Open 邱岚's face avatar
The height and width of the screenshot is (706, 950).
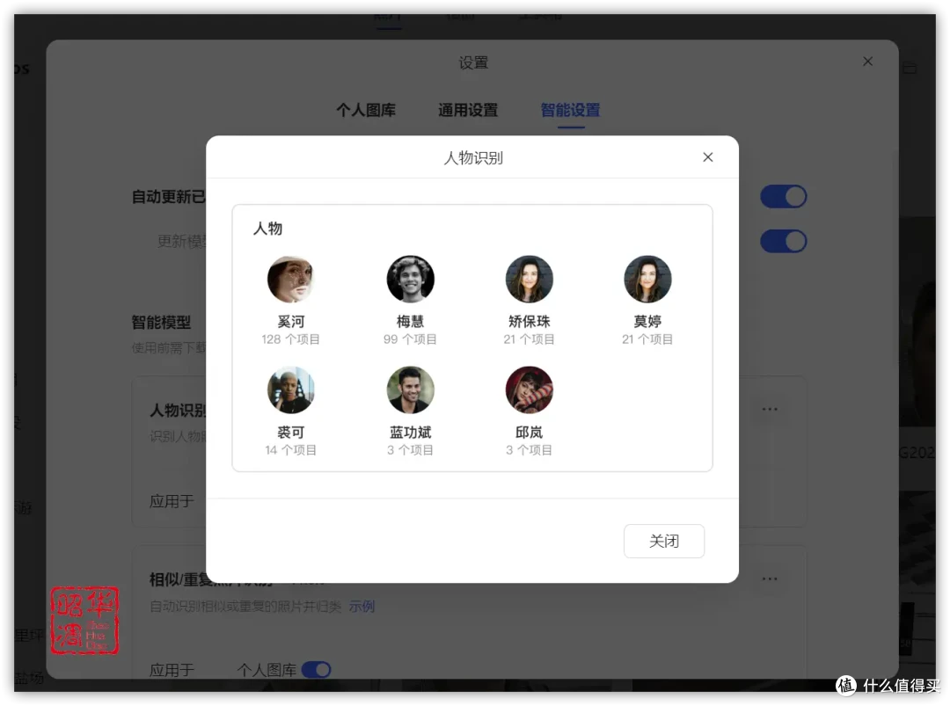[x=529, y=390]
